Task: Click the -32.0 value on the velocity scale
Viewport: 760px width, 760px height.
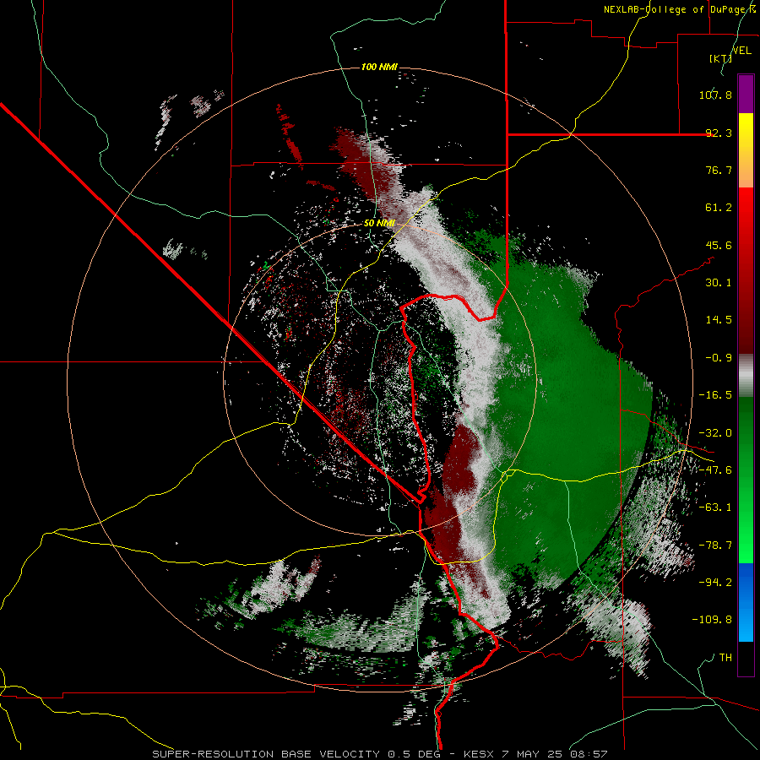Action: click(715, 433)
